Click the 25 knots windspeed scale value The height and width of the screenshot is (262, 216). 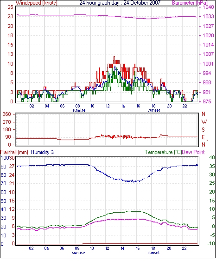(x=10, y=7)
